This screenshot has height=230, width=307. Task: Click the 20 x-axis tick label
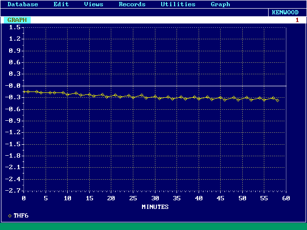[x=111, y=198]
